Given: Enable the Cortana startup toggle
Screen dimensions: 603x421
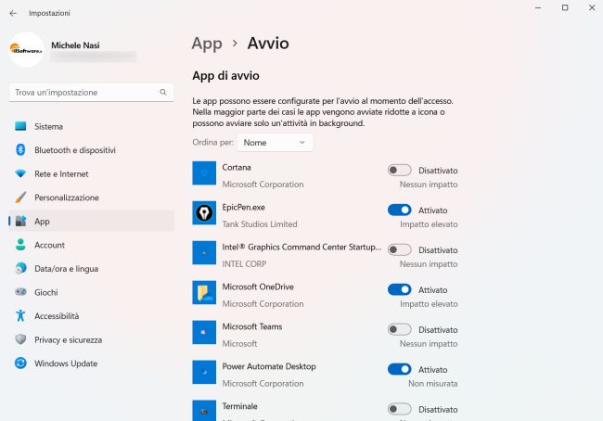Looking at the screenshot, I should coord(399,171).
